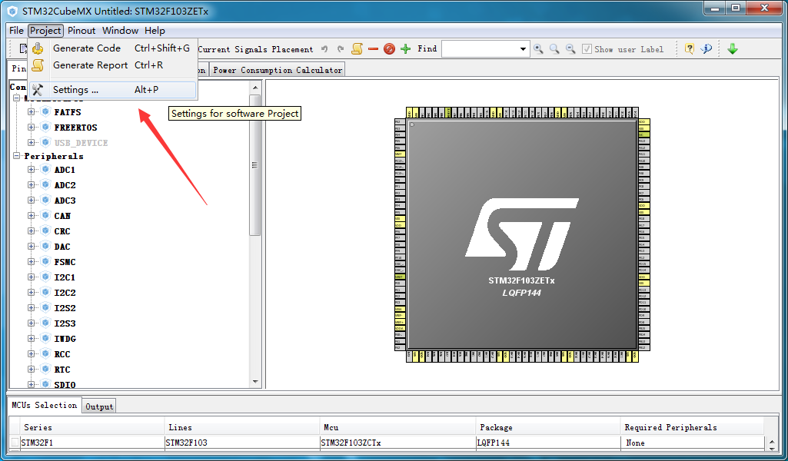788x461 pixels.
Task: Sort by Required Peripherals column header
Action: (x=692, y=427)
